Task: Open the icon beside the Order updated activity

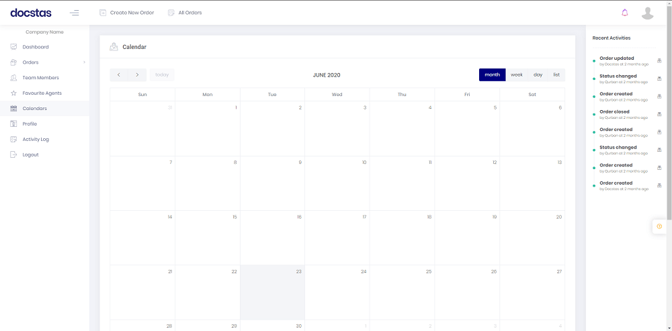Action: tap(659, 61)
